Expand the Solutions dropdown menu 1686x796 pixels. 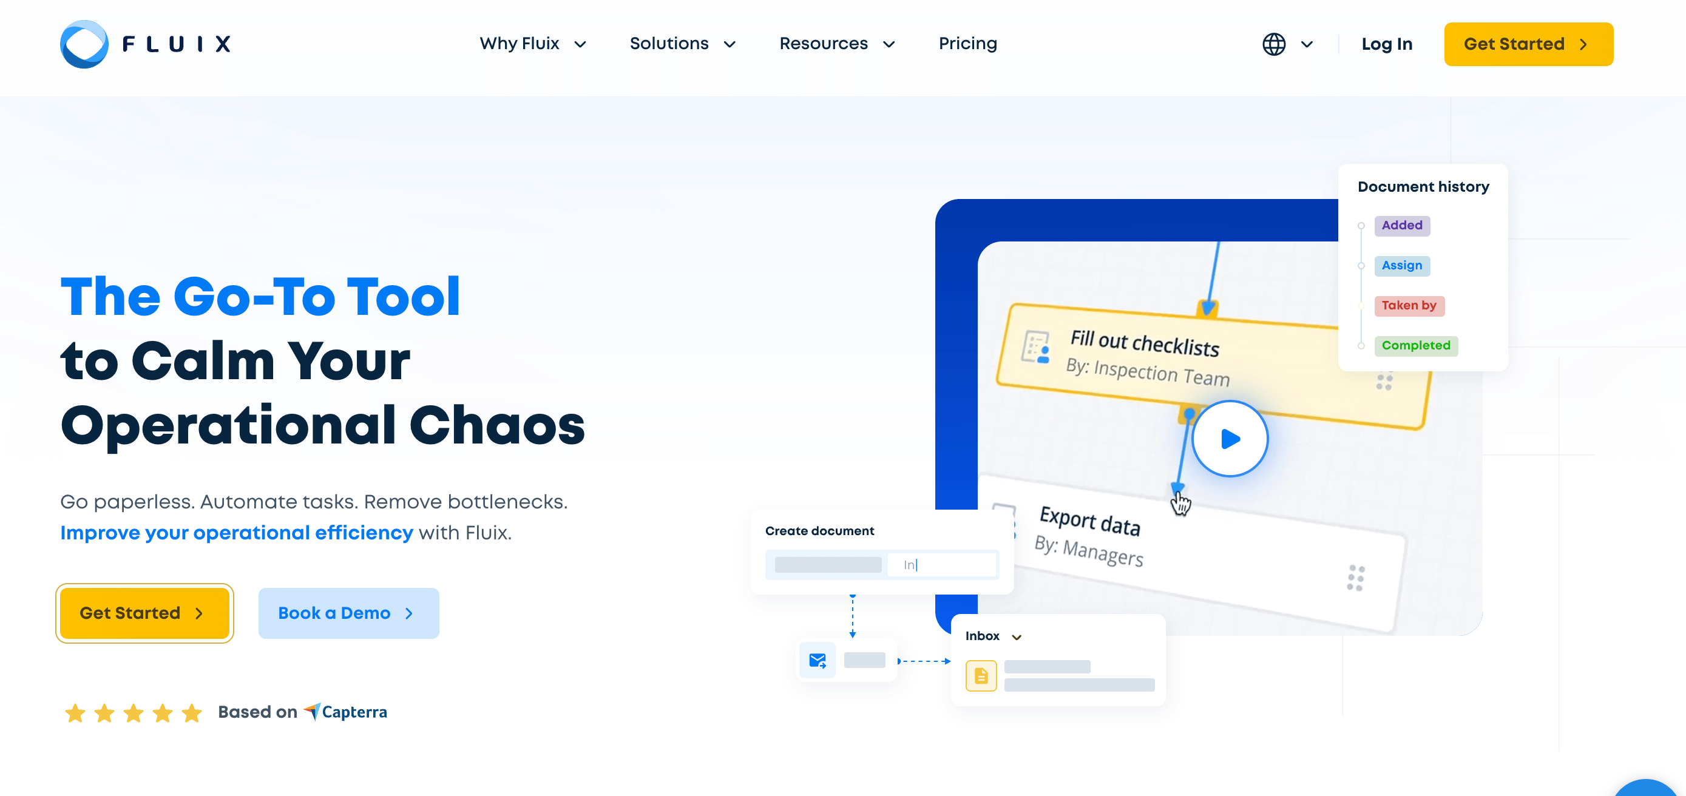tap(682, 44)
